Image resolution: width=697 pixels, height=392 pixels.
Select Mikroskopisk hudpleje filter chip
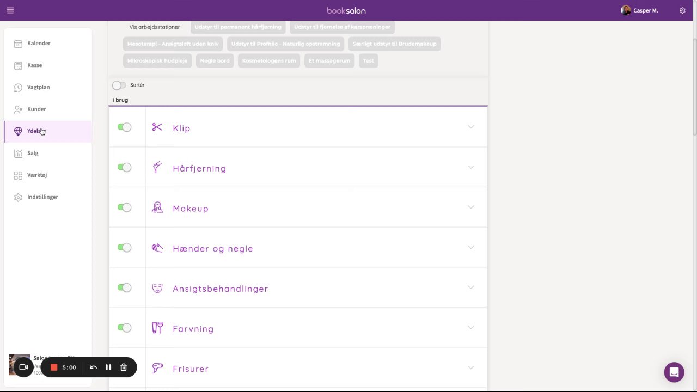(157, 60)
